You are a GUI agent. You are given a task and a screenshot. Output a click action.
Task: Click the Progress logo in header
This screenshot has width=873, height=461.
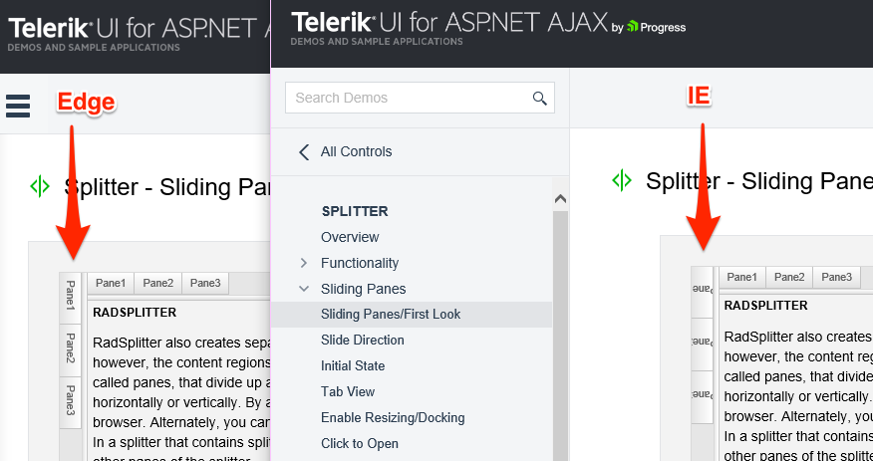click(x=656, y=27)
